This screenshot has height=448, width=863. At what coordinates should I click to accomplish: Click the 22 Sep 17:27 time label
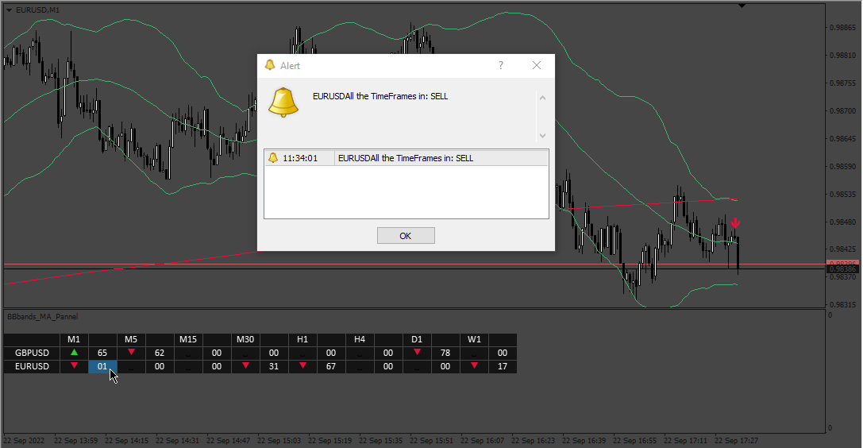(x=737, y=440)
